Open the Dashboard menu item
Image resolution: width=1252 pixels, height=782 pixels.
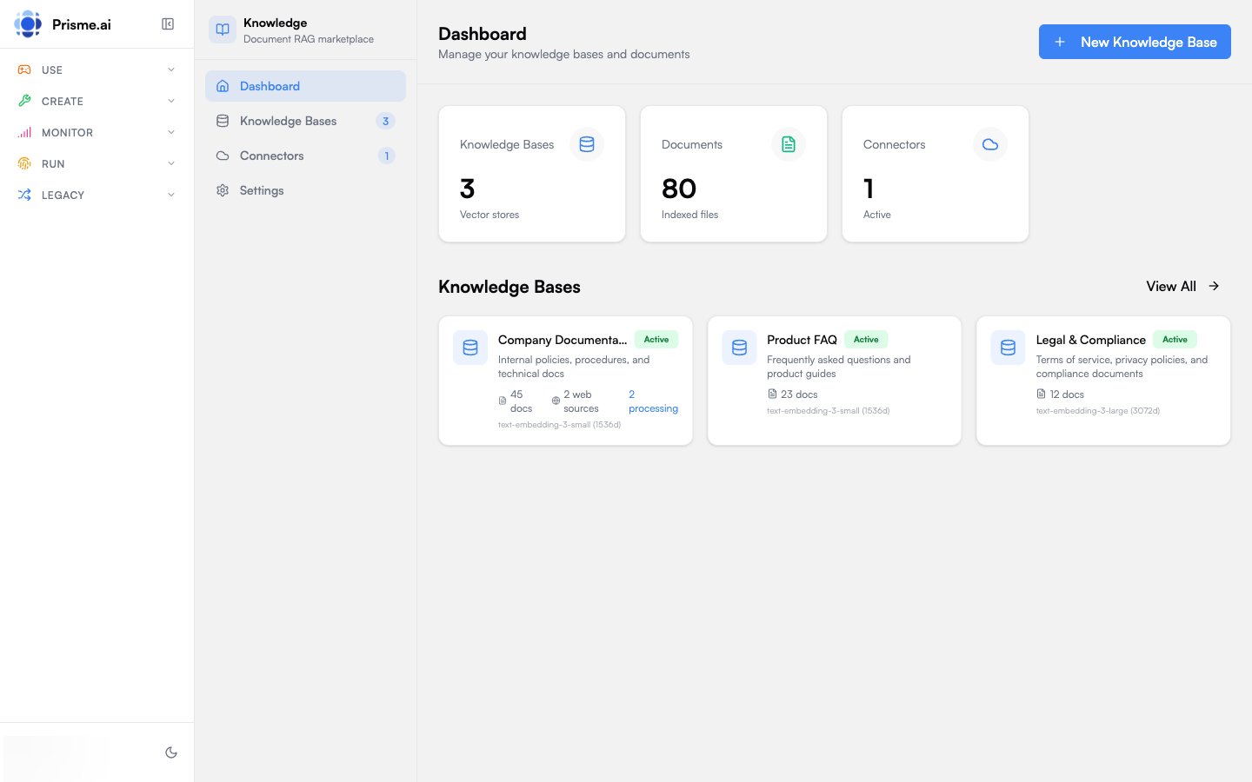(x=305, y=86)
